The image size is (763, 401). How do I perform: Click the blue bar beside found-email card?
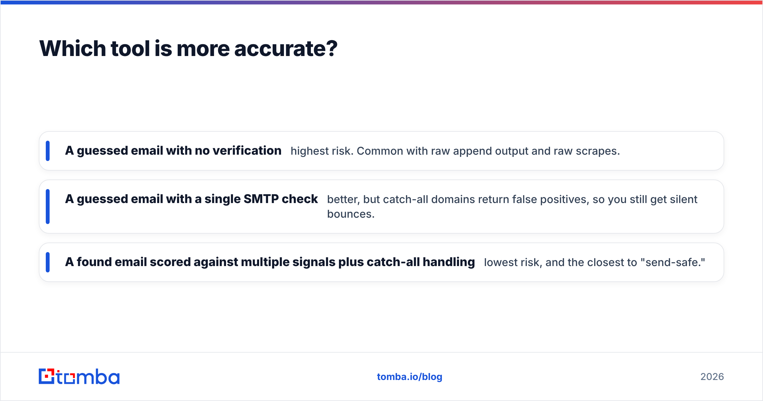[x=48, y=262]
